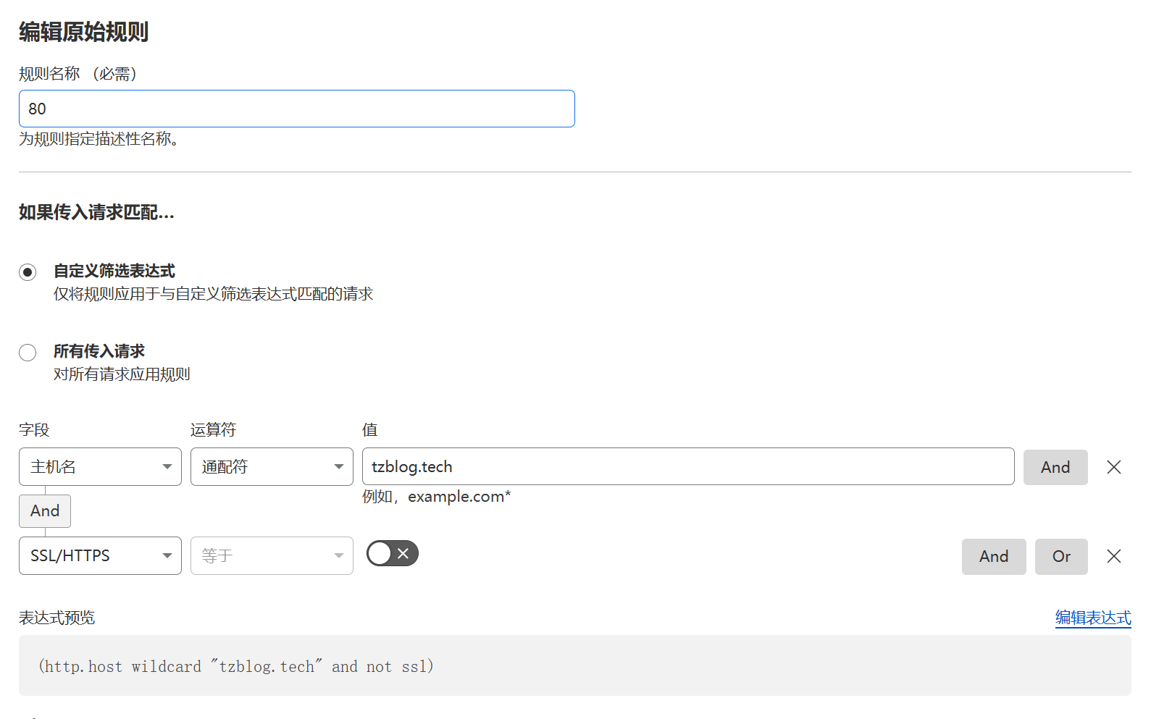Click the Or button on SSL/HTTPS row

[1060, 556]
